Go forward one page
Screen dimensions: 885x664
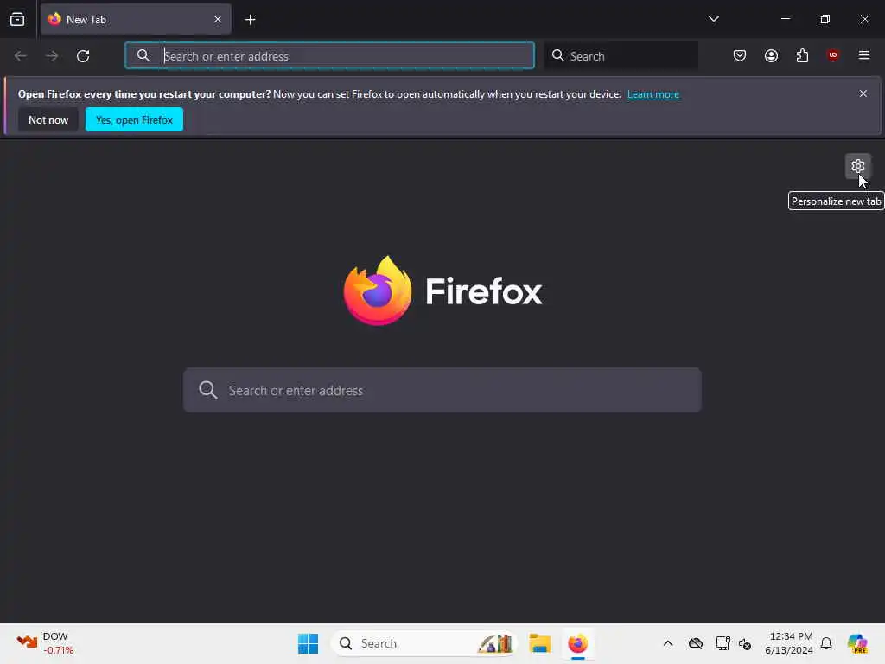coord(52,56)
